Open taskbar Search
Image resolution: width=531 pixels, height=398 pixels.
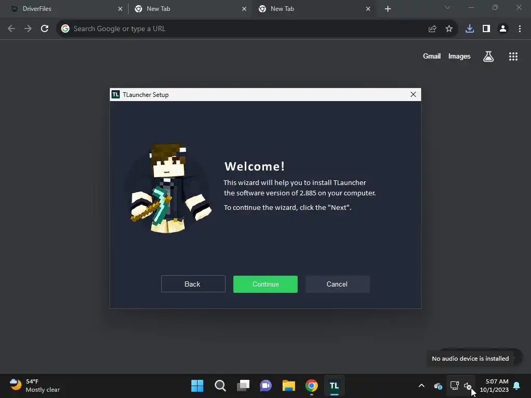(220, 386)
